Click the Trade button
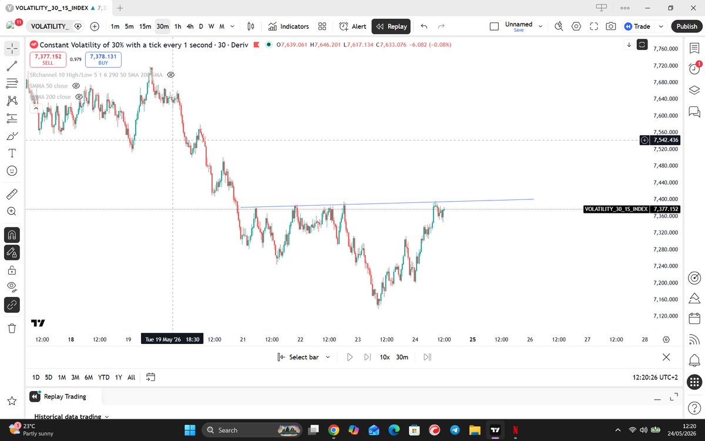 click(x=637, y=26)
